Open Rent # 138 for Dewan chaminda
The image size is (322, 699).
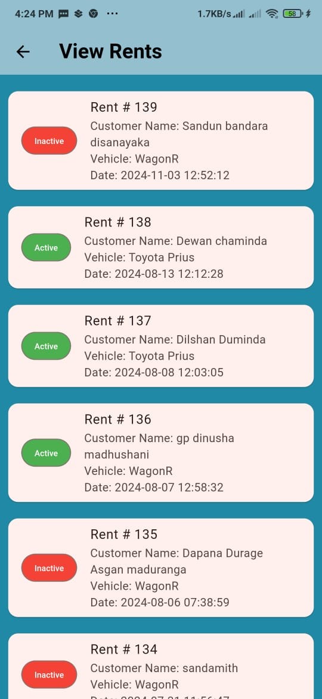pos(161,247)
